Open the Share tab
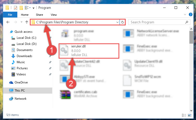 (40, 15)
